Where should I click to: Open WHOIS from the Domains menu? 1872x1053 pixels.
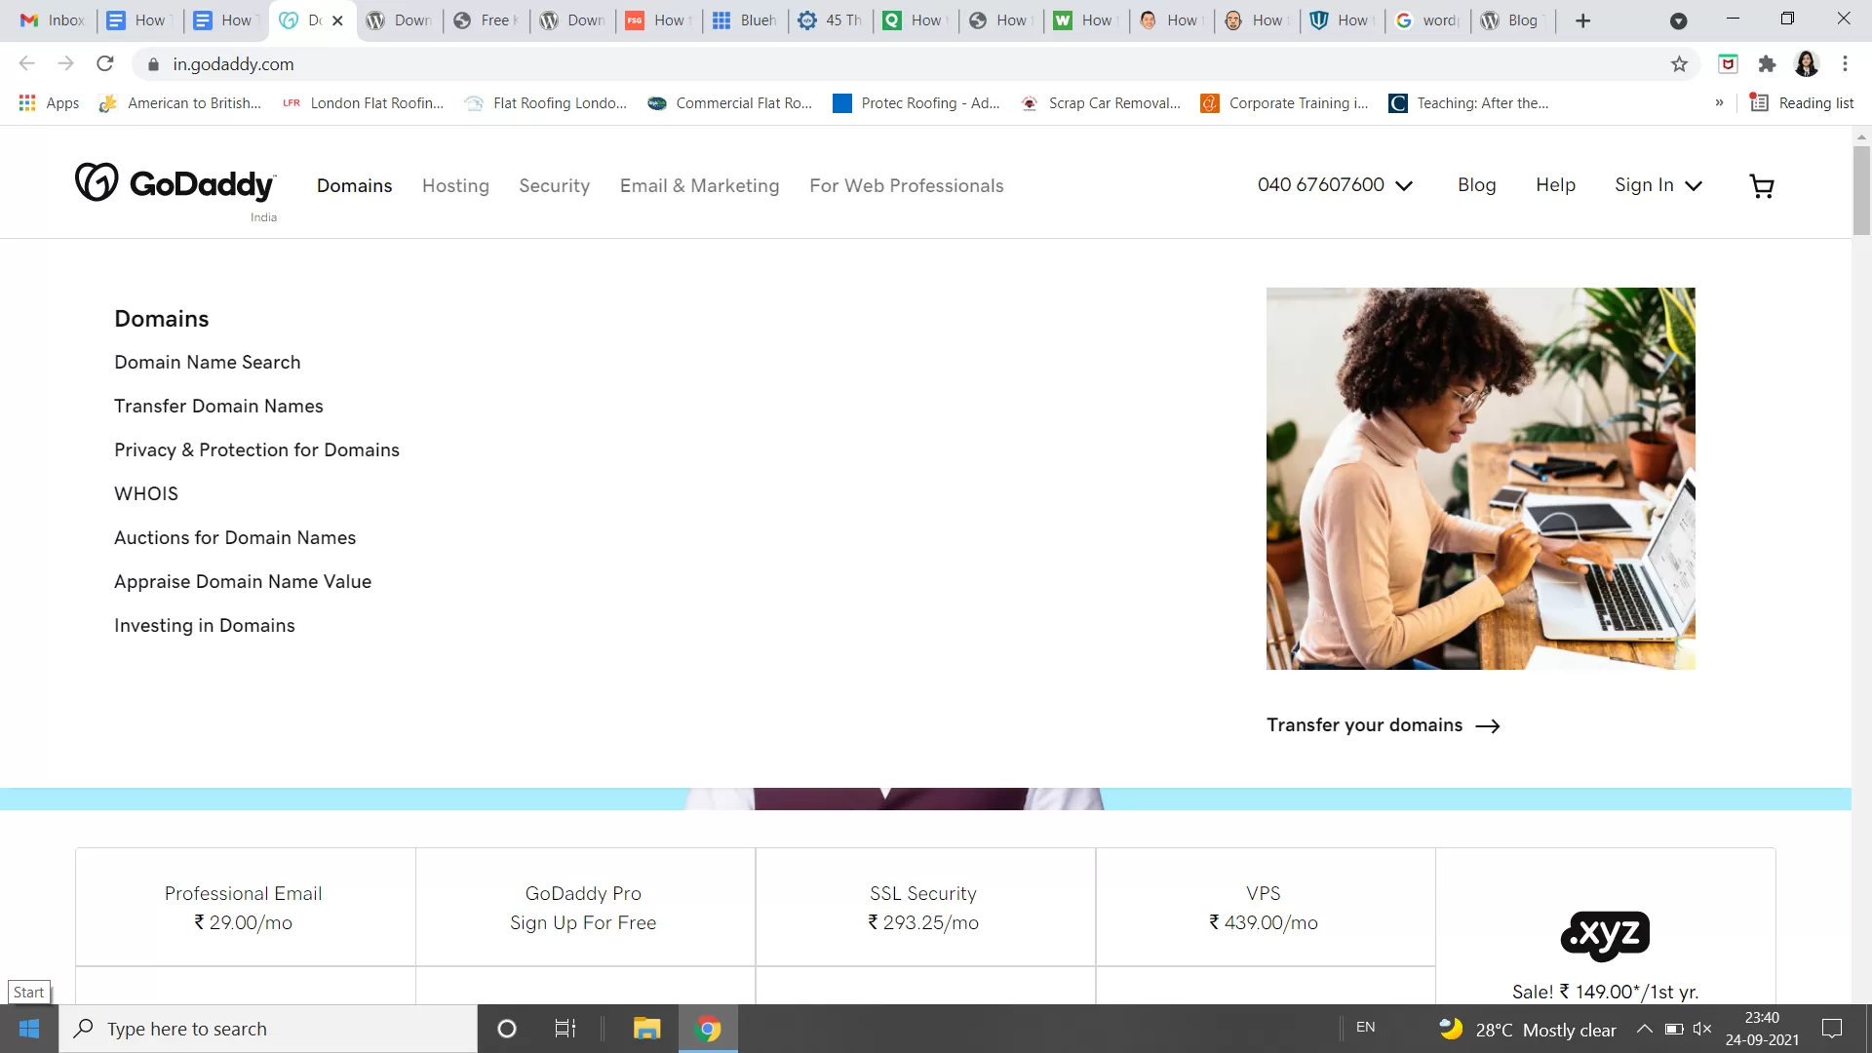coord(146,494)
